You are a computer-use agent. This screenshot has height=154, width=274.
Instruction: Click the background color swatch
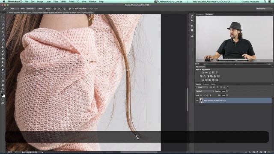(x=3, y=96)
